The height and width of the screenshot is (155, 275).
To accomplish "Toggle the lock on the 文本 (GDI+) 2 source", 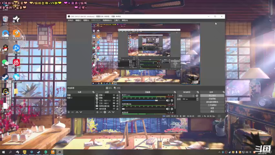I will coord(117,101).
